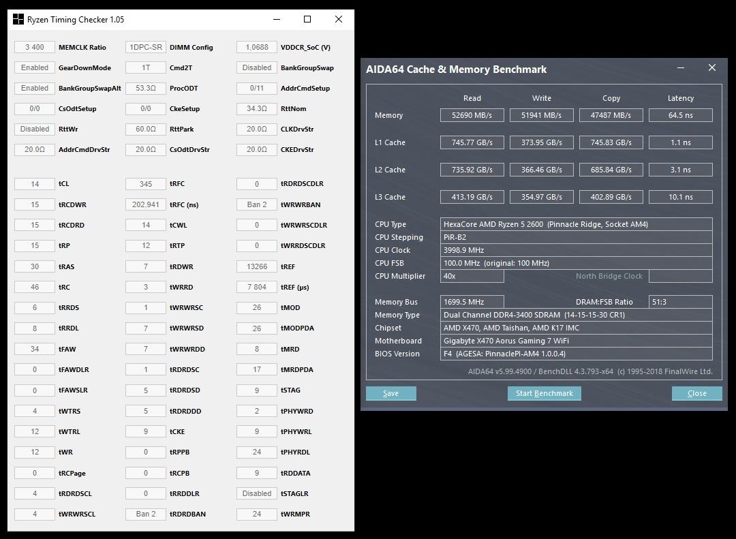Click the RttNom value 34.3Ω
Image resolution: width=736 pixels, height=539 pixels.
pos(257,108)
